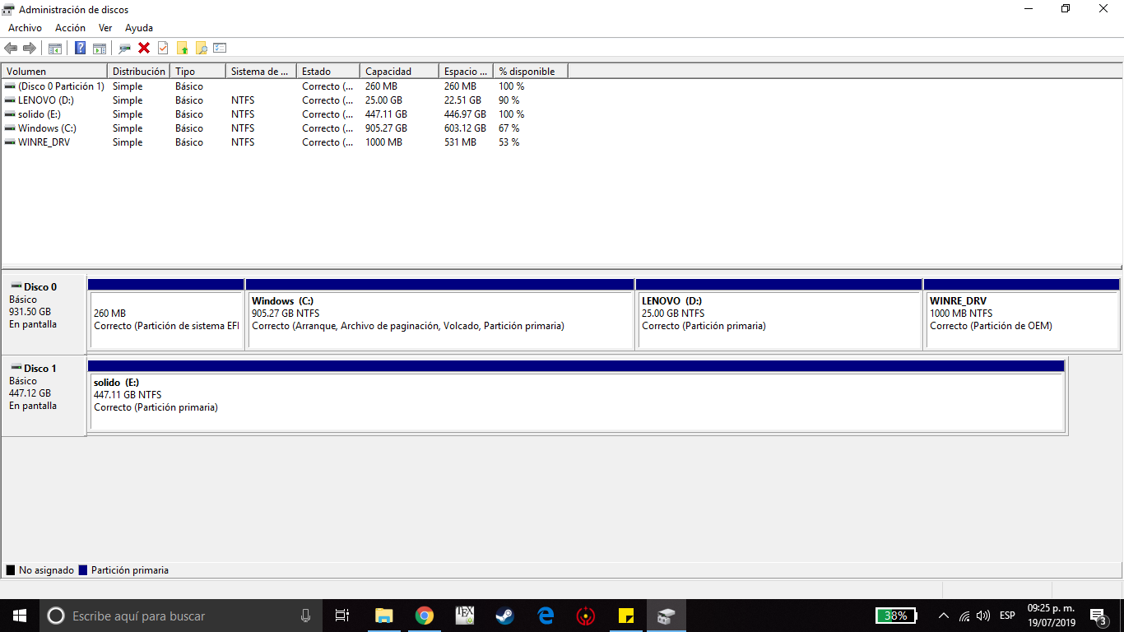Screen dimensions: 1124x632
Task: Open the red circular app taskbar icon
Action: 585,616
